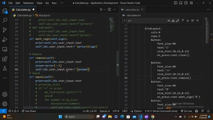213x120 pixels.
Task: Open the remote window status button
Action: (3, 111)
